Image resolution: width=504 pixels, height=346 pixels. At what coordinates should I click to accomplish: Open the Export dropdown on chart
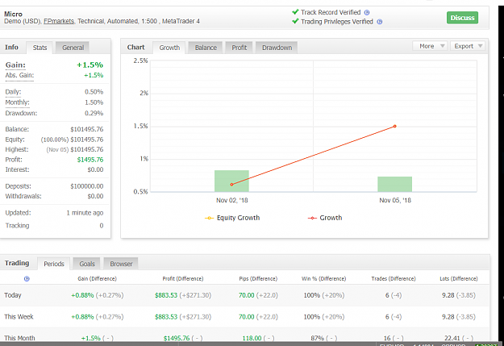[468, 46]
